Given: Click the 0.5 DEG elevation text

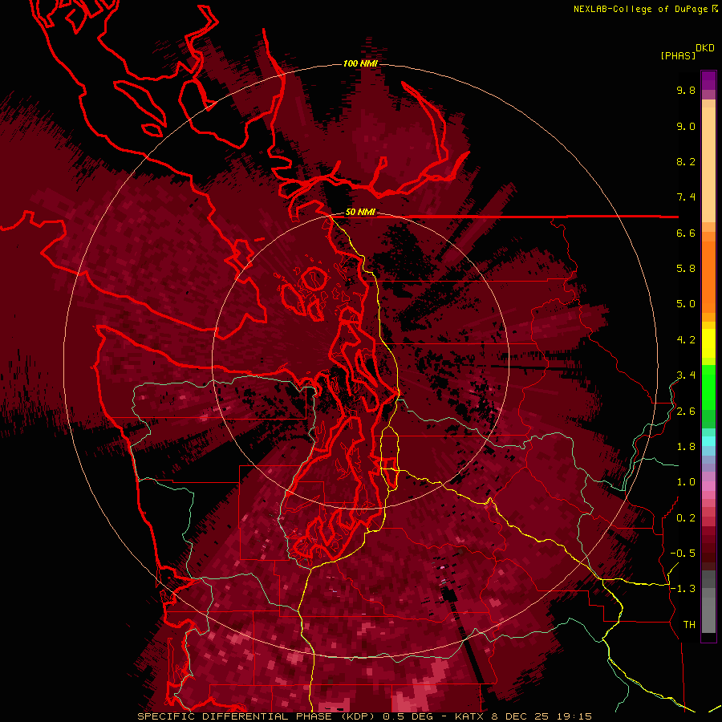Looking at the screenshot, I should (409, 716).
